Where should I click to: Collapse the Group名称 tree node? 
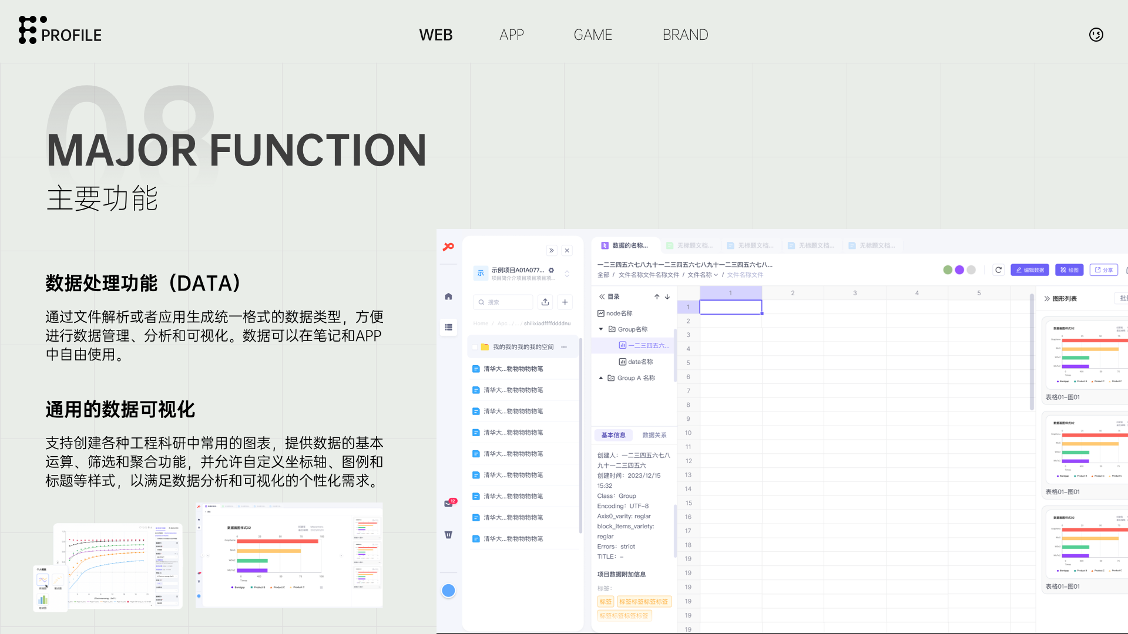pos(600,329)
